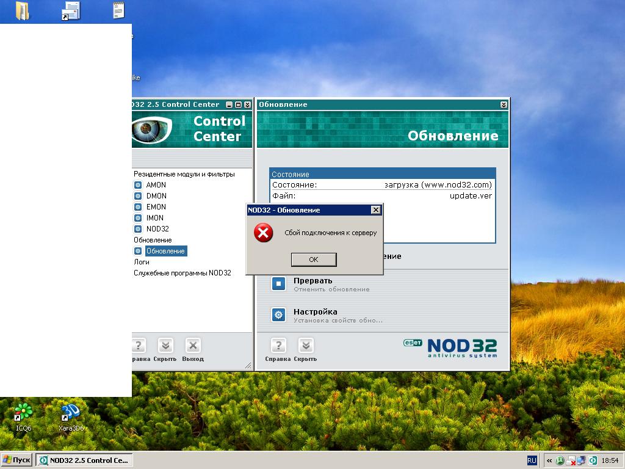Close the NOD32 - Обновление error dialog
The height and width of the screenshot is (469, 625).
click(x=375, y=210)
